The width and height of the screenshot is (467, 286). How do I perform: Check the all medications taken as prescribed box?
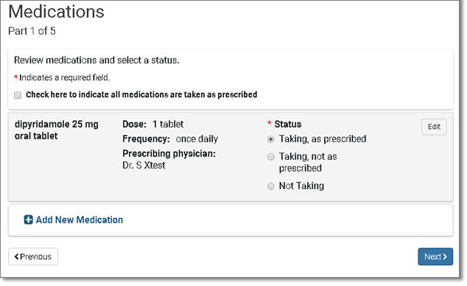pos(18,95)
